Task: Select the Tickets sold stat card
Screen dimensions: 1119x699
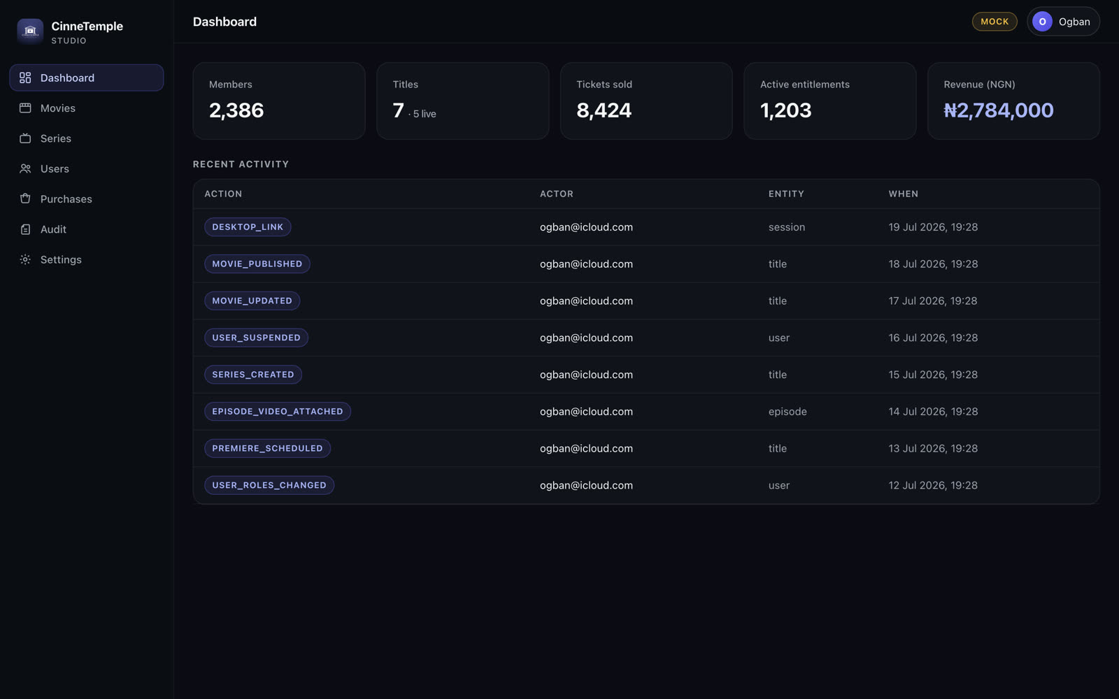Action: click(x=646, y=101)
